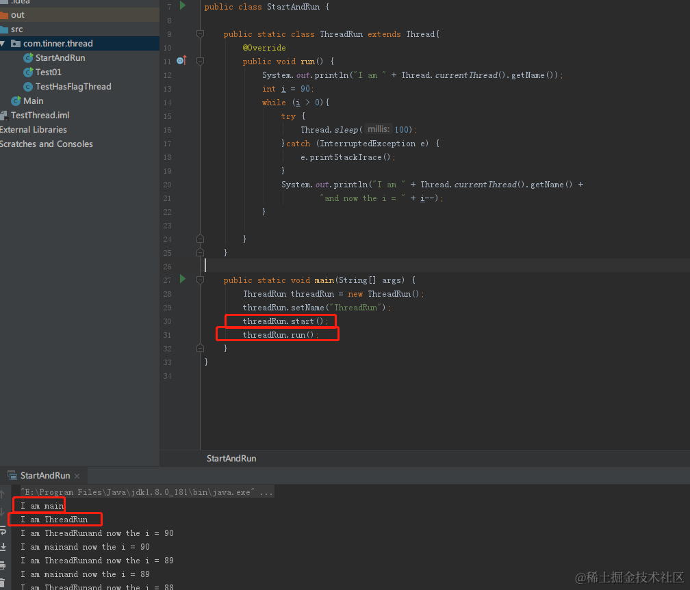Screen dimensions: 690x590
Task: Click the StartAndRun breadcrumb below the editor
Action: (x=231, y=459)
